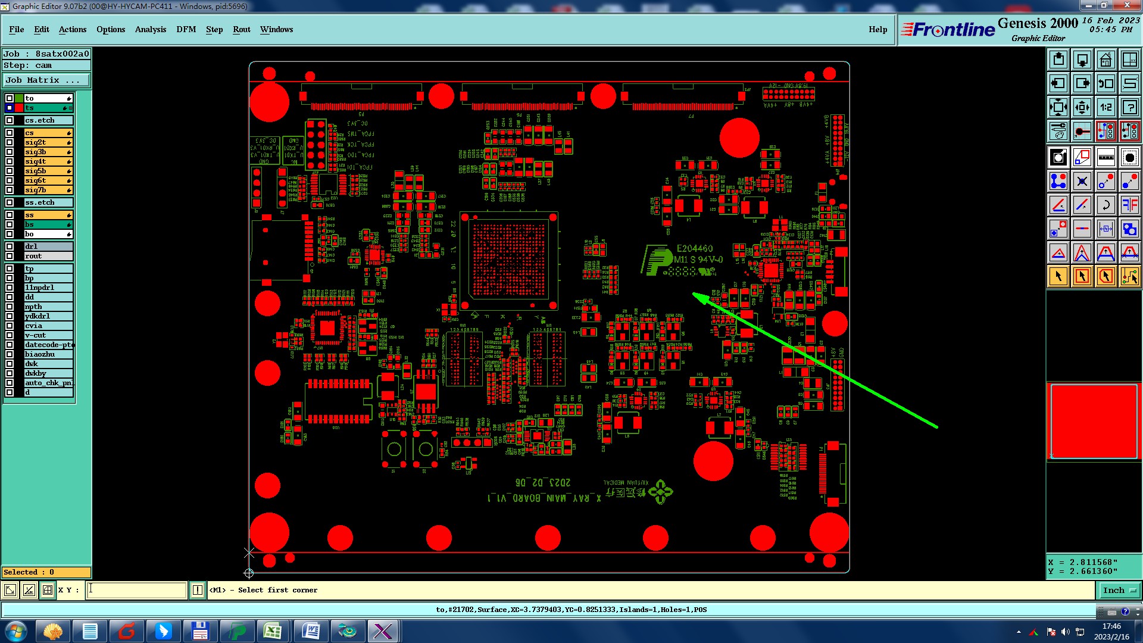Screen dimensions: 1143x643
Task: Click the Help menu button
Action: coord(877,29)
